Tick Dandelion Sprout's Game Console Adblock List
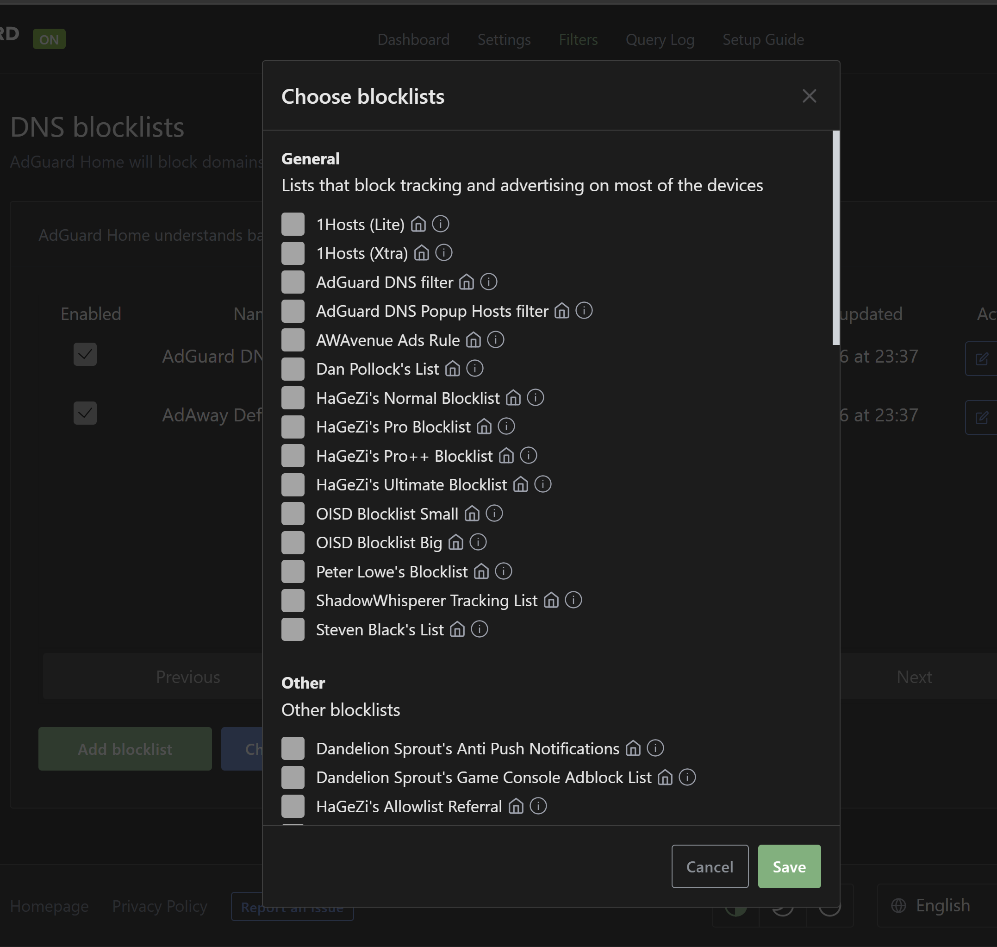 point(293,778)
